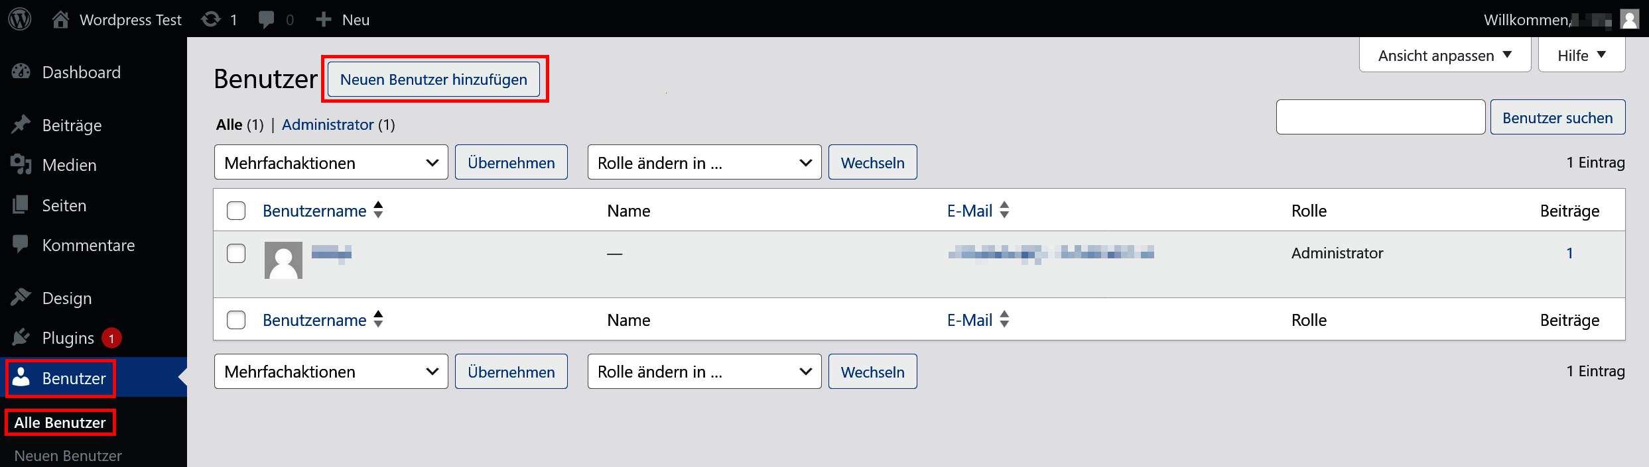Open the Mehrfachaktionen dropdown
1649x467 pixels.
330,162
